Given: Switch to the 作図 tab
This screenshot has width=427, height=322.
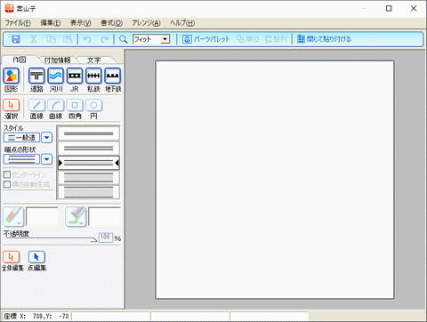Looking at the screenshot, I should click(20, 60).
